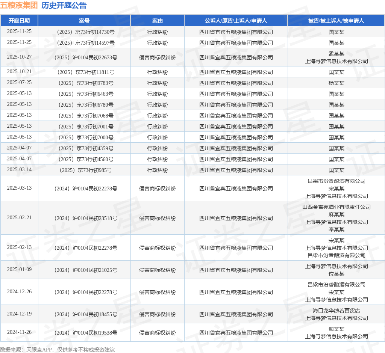Click case number (2025)京73行初4560号
385x353 pixels.
(84, 159)
